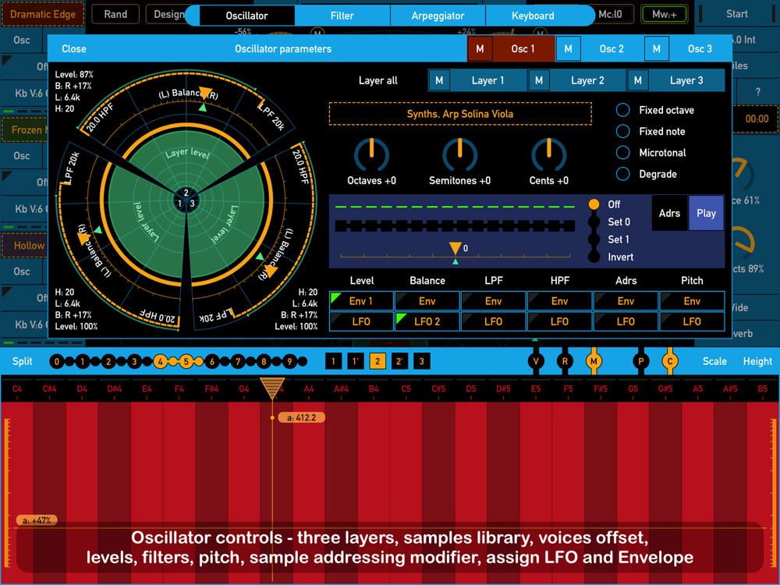
Task: Enable the Fixed octave option
Action: coord(622,110)
